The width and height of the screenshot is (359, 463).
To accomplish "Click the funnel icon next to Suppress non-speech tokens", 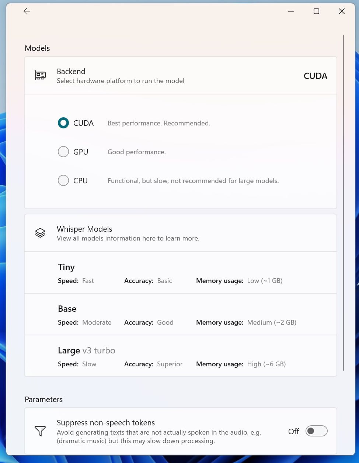I will point(40,431).
